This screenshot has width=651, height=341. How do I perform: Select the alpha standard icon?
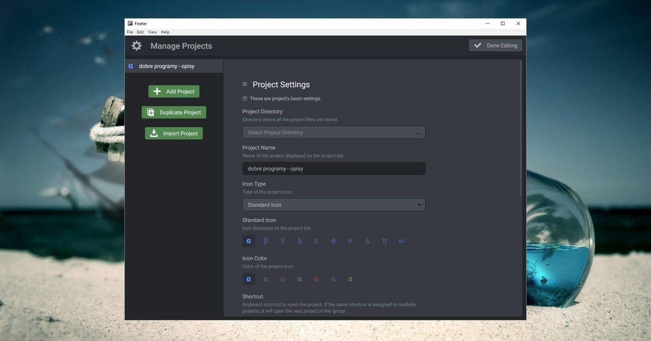(x=248, y=241)
